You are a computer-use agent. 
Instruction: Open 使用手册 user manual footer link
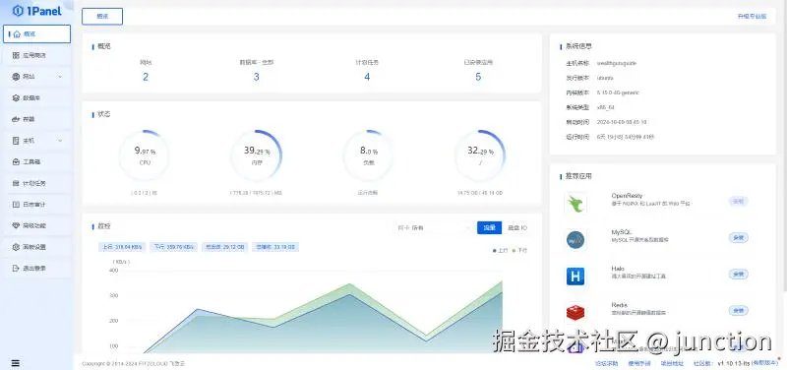point(638,363)
